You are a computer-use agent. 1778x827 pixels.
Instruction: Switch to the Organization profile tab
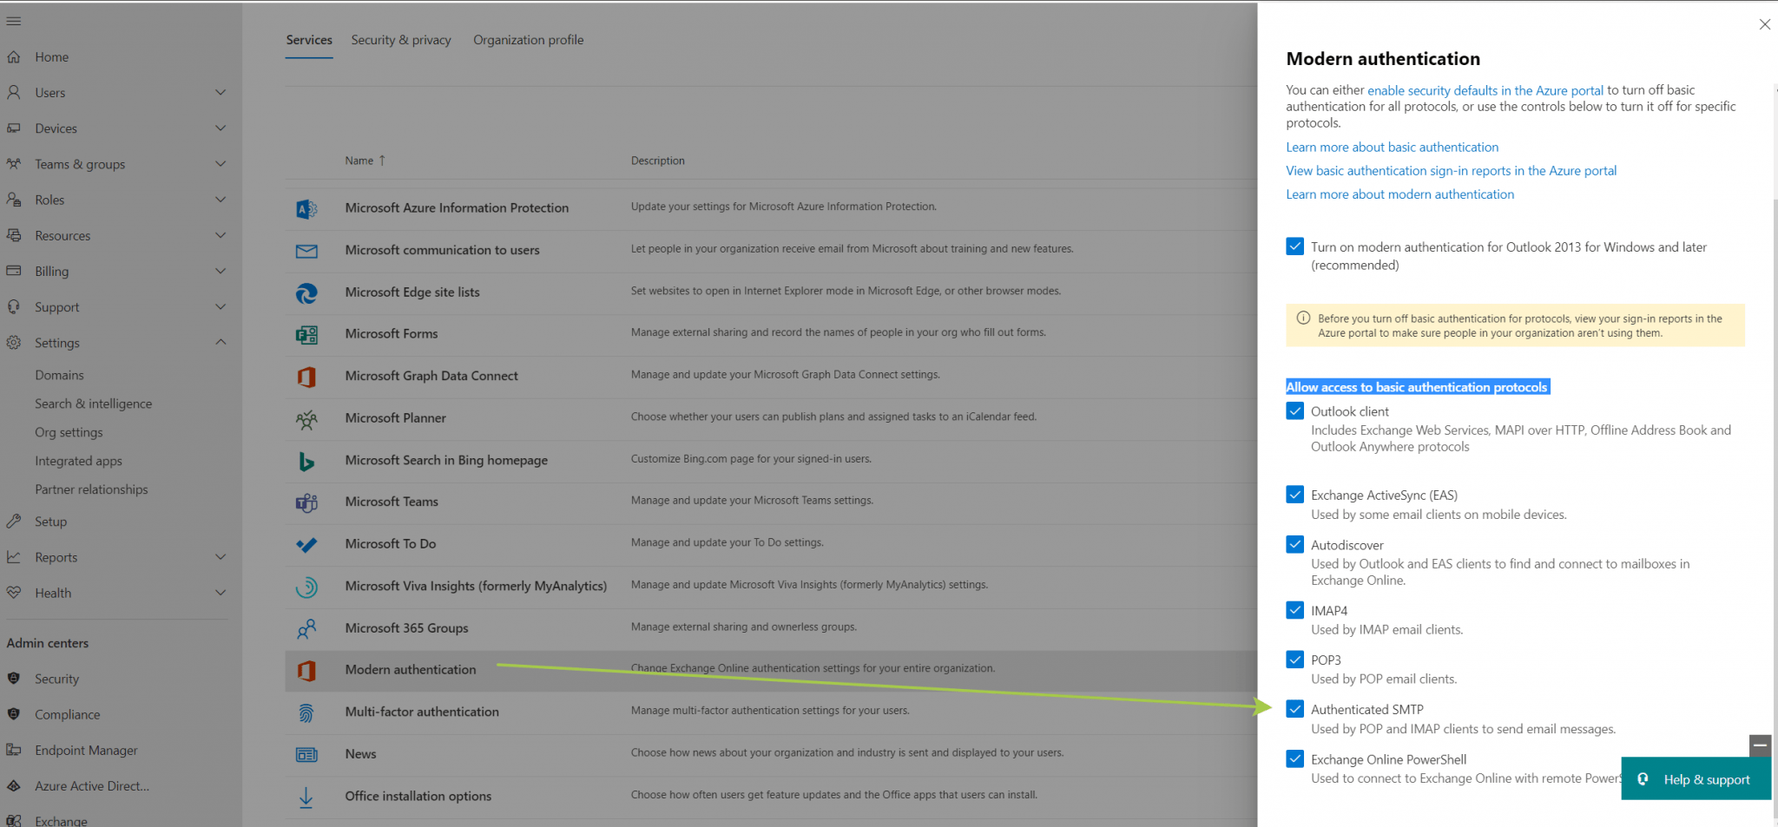pos(528,40)
